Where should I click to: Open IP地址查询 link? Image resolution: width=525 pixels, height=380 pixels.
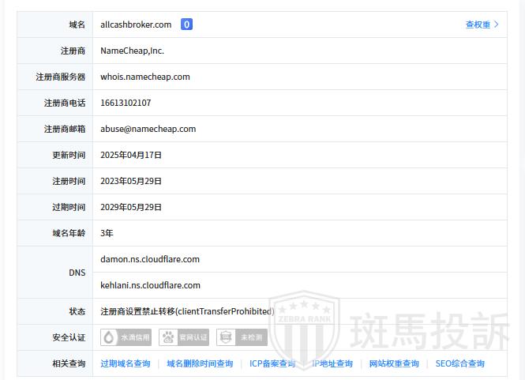332,363
